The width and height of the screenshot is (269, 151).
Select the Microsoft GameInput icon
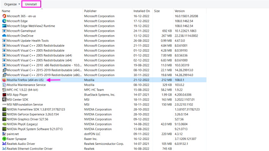pos(4,31)
